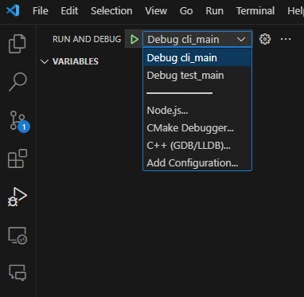Select Debug cli_main from the dropdown list
The image size is (304, 297).
197,58
